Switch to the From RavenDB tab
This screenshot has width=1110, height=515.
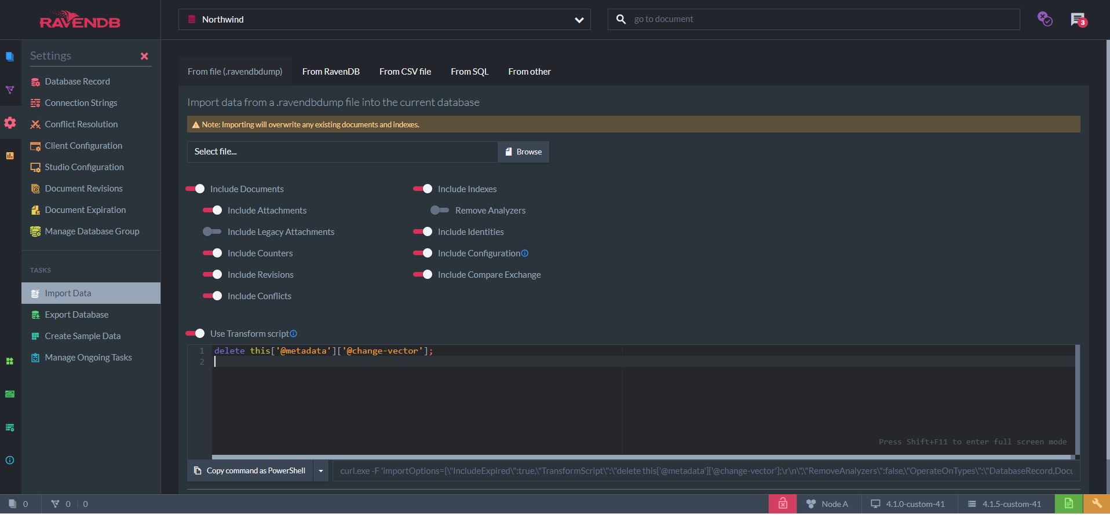[x=331, y=72]
